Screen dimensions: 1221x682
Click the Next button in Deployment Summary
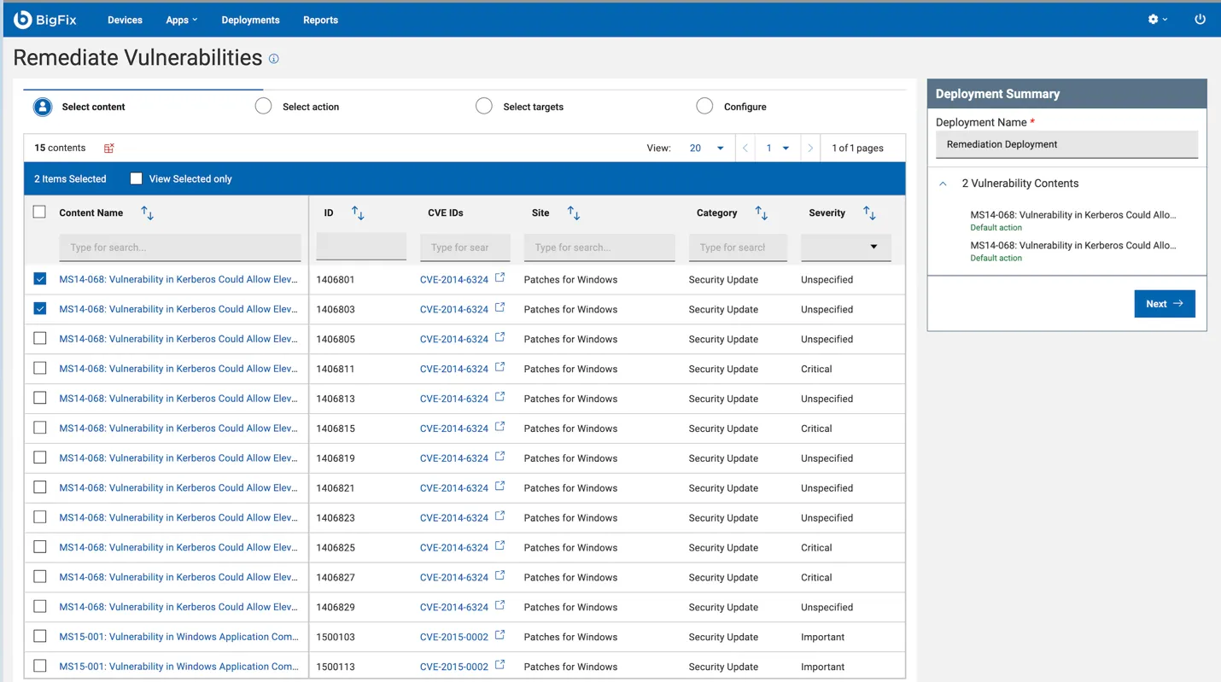1164,303
